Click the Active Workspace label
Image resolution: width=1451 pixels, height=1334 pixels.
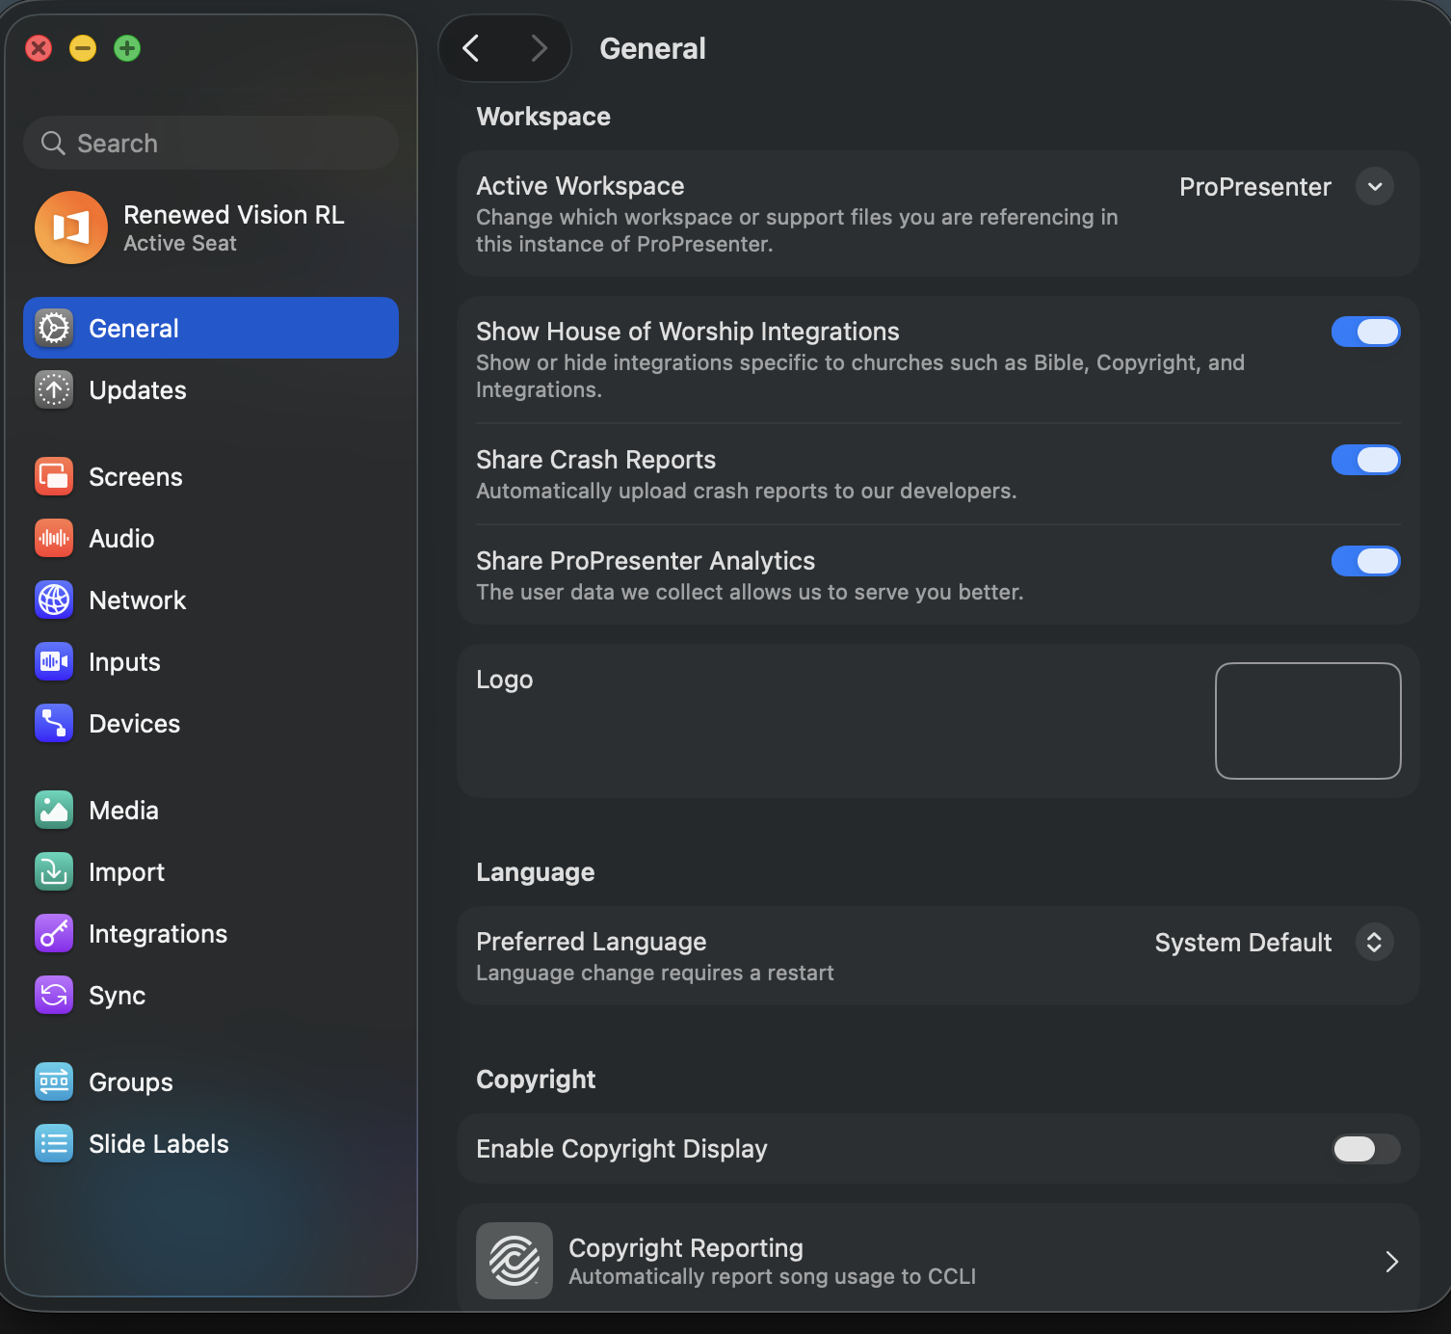(580, 186)
